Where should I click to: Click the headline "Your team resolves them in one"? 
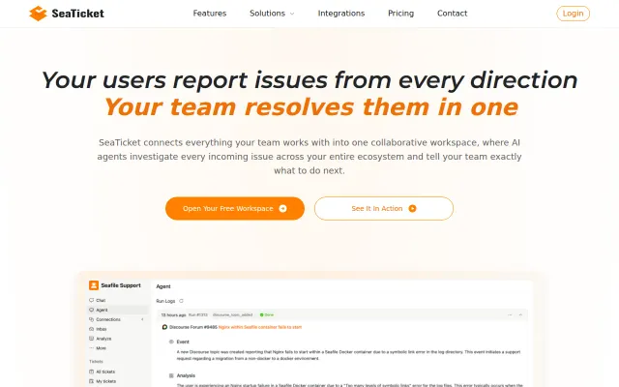[x=311, y=107]
